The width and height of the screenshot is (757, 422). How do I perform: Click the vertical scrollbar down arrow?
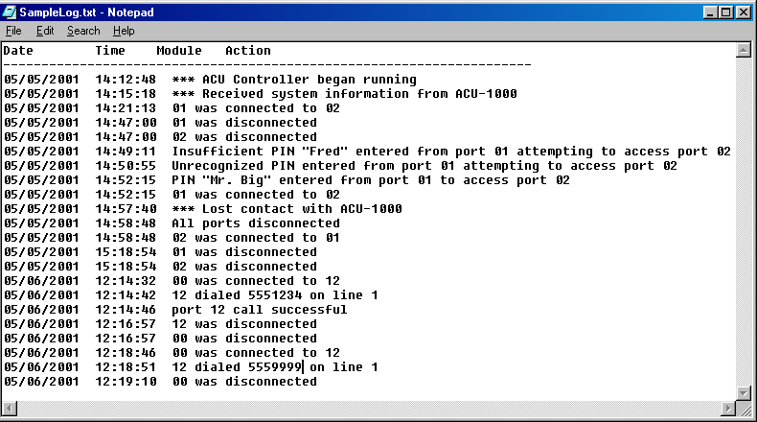tap(745, 392)
